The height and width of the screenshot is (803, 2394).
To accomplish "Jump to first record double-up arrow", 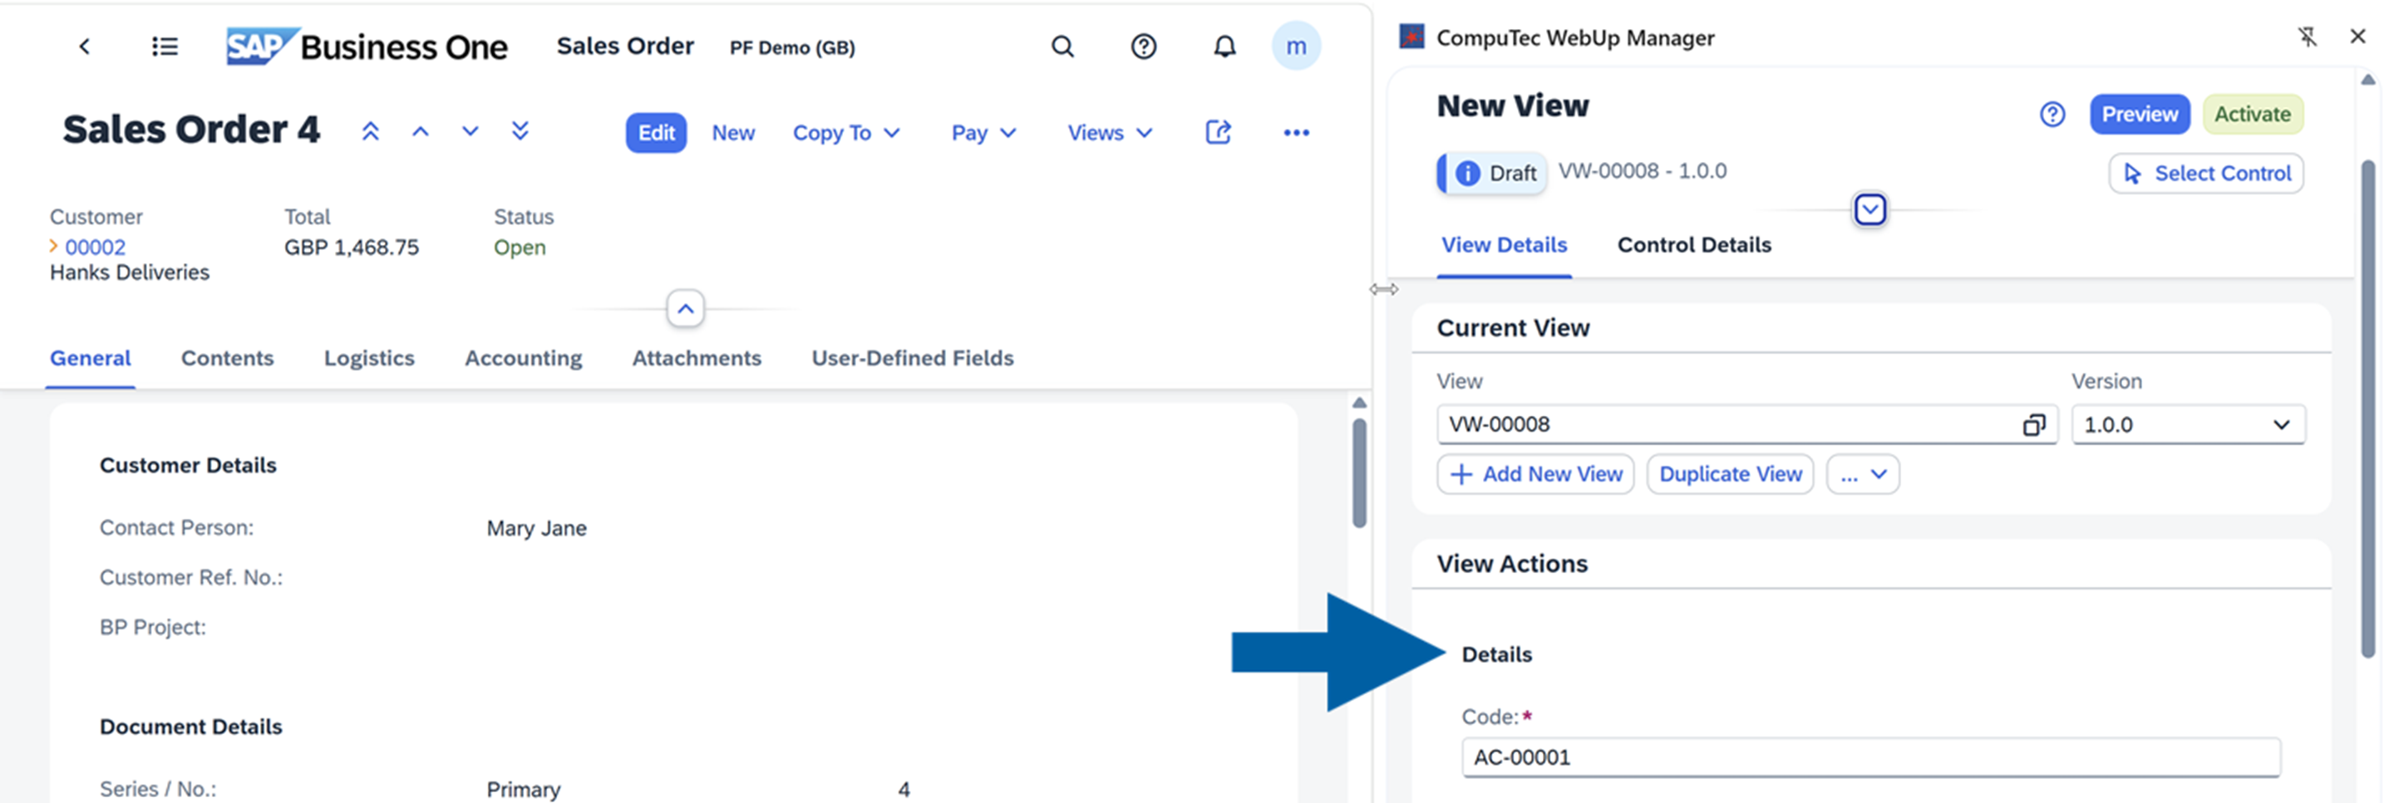I will (370, 132).
